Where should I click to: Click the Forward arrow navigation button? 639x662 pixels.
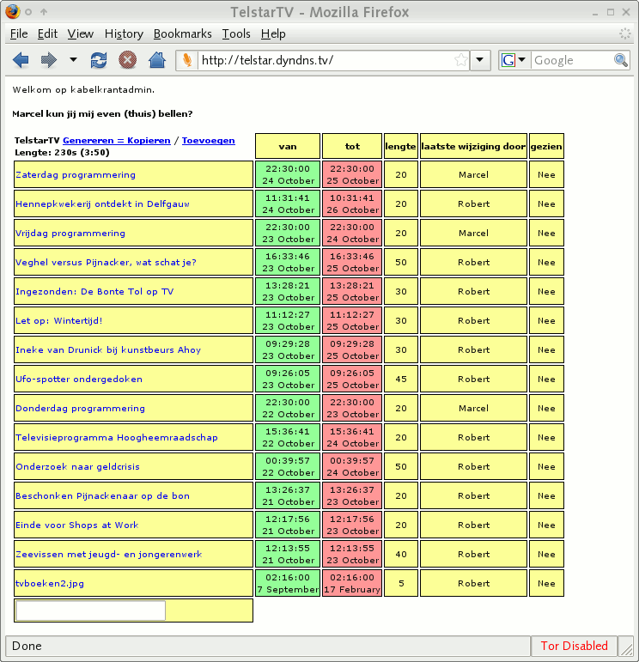tap(48, 60)
